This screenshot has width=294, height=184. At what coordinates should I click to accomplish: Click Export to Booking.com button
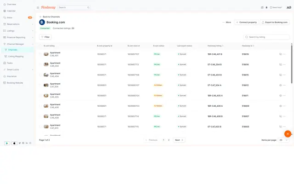click(275, 23)
